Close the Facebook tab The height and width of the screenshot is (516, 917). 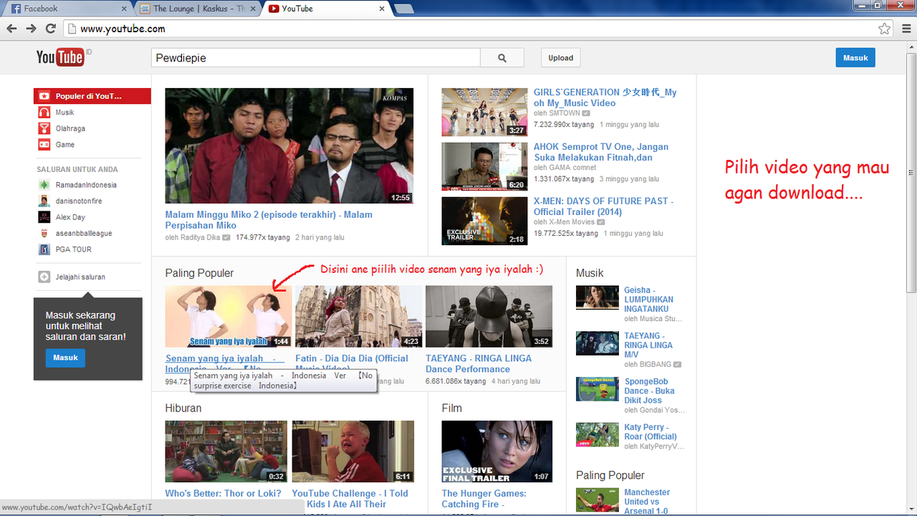point(125,9)
